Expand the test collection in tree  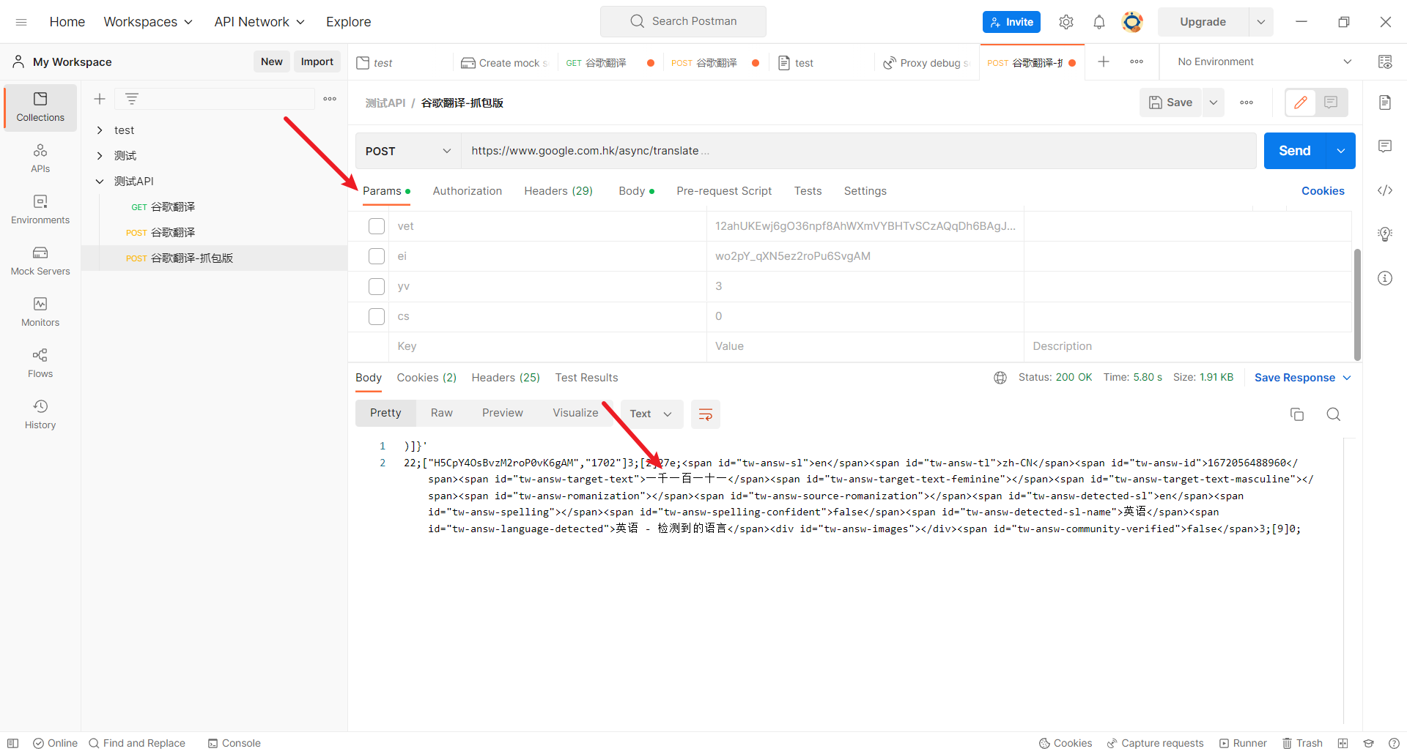point(100,130)
